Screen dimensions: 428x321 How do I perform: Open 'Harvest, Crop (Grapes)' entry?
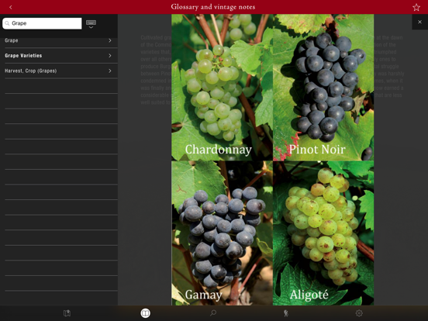[61, 71]
